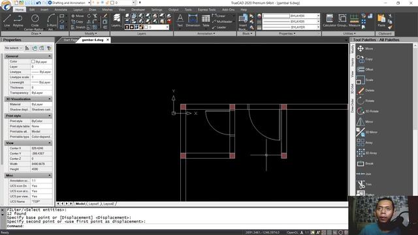The image size is (418, 235).
Task: Click the Rotate tool in Tool Palettes
Action: [365, 101]
